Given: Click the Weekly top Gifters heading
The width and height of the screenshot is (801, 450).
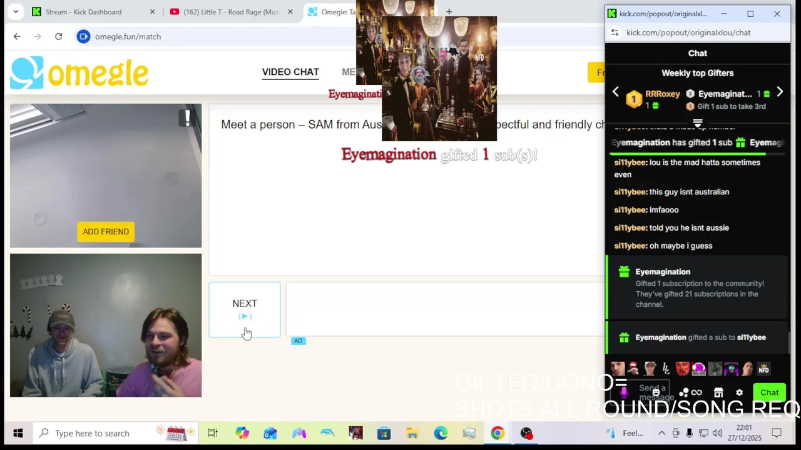Looking at the screenshot, I should pos(698,73).
